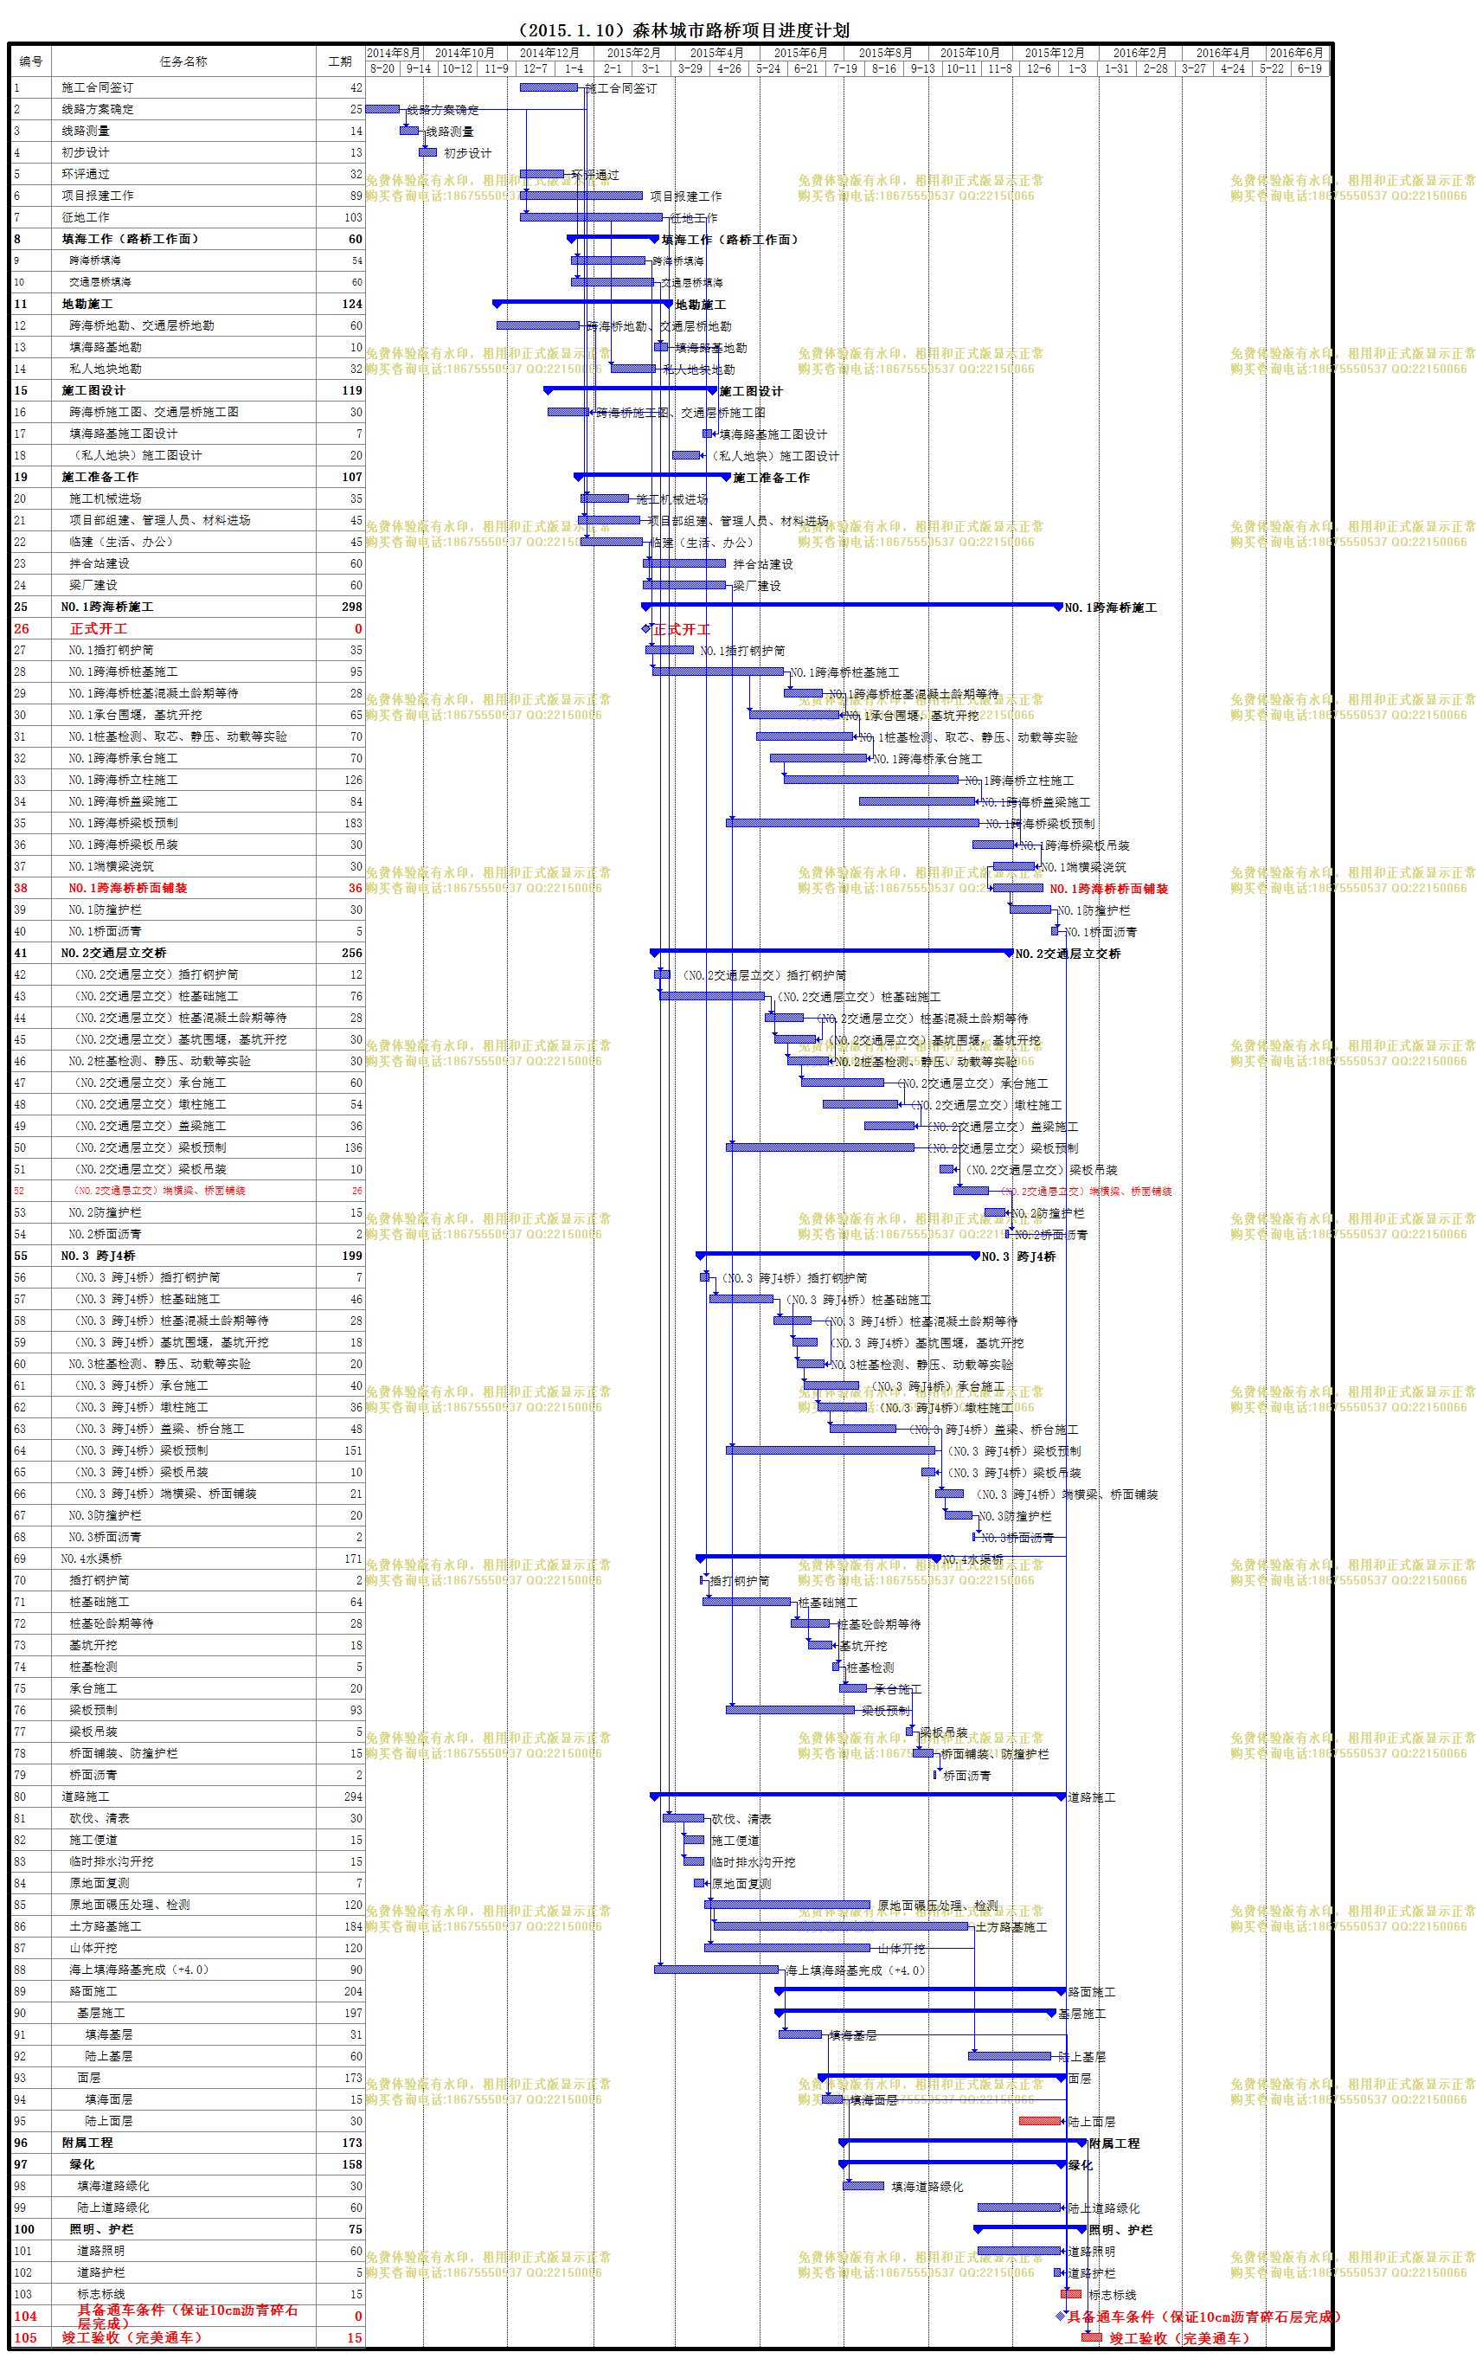This screenshot has width=1476, height=2365.
Task: Select the 2015年6月 month header in timeline
Action: point(800,53)
